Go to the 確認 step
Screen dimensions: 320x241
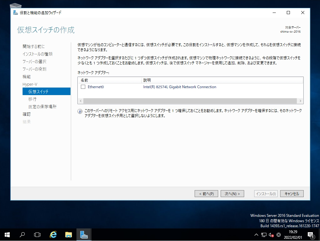(x=27, y=114)
